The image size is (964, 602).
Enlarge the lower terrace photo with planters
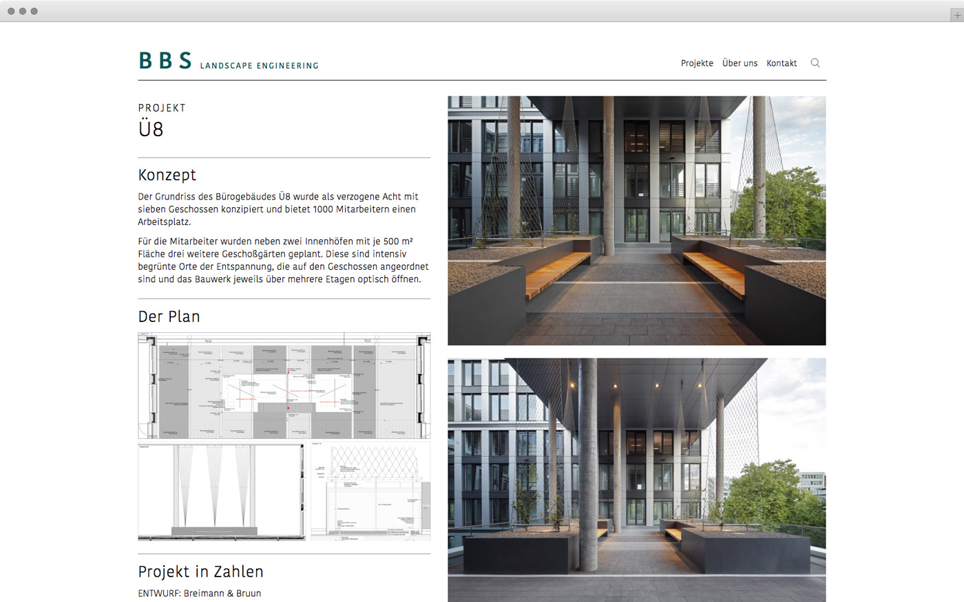click(636, 480)
